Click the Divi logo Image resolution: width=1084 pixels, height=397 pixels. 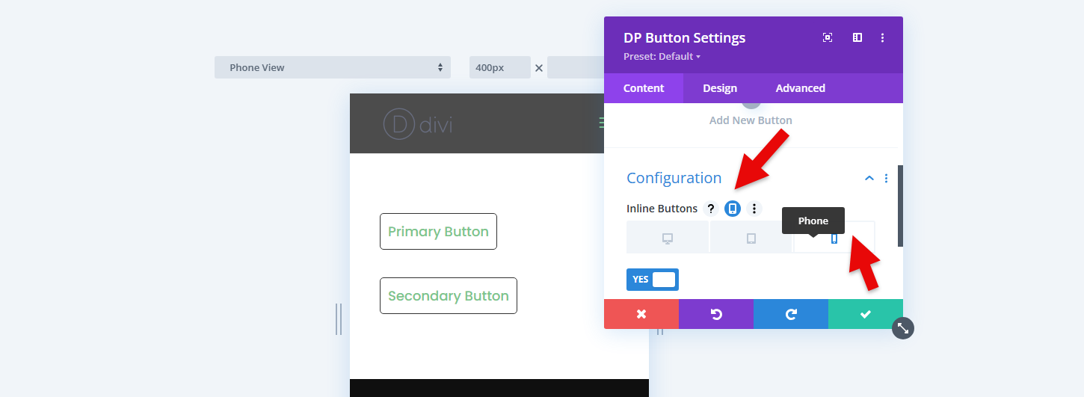418,124
